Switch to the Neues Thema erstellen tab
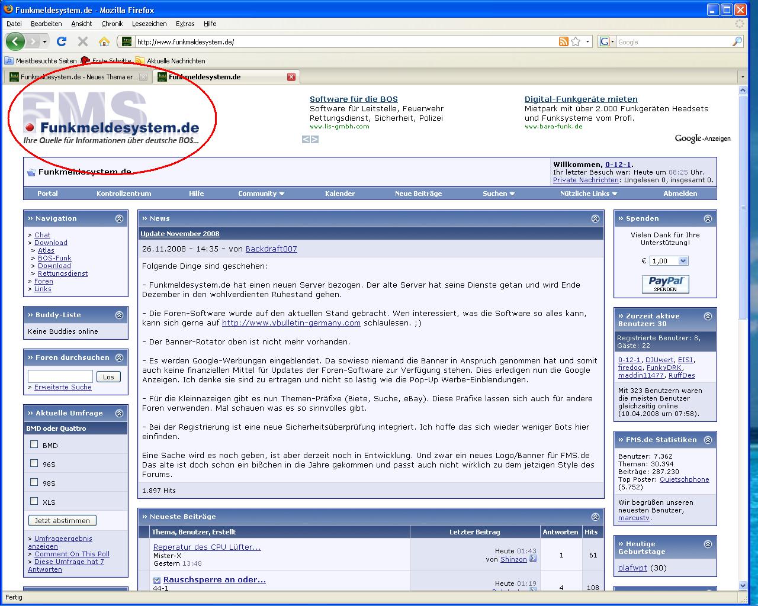 coord(78,77)
